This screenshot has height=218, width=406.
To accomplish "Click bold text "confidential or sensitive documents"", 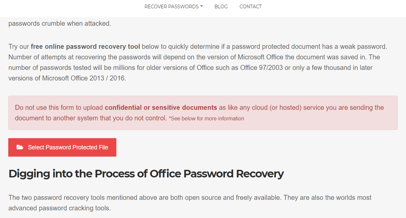I will 161,107.
